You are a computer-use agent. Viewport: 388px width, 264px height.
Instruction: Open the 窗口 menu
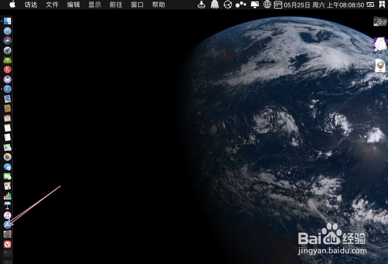coord(137,5)
